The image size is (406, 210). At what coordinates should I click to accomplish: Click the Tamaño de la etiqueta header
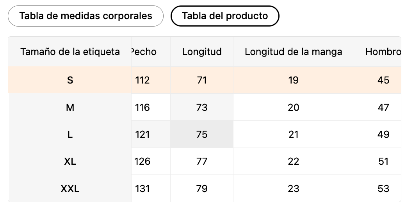(x=70, y=52)
